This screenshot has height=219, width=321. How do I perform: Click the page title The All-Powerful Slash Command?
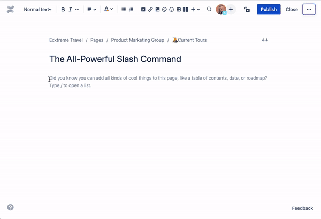click(115, 59)
